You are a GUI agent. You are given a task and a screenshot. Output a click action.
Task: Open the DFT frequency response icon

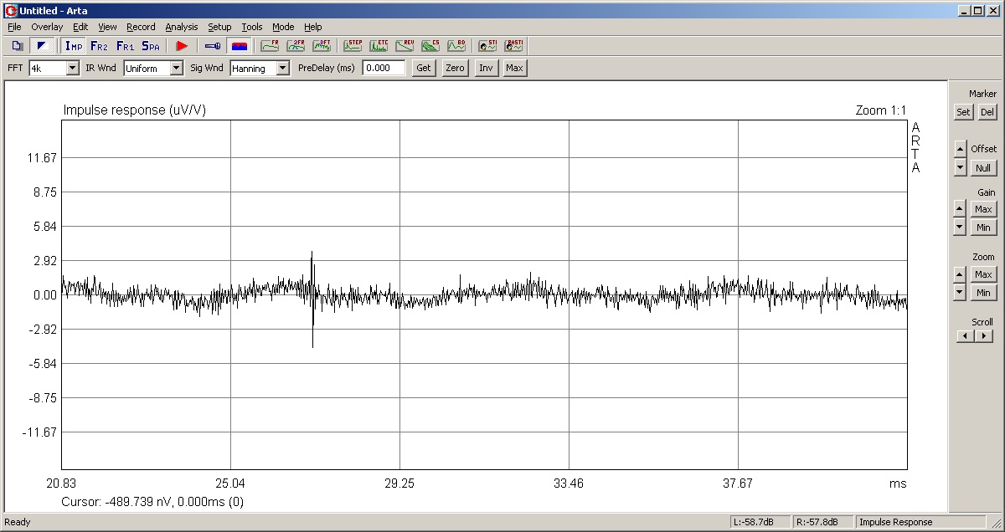click(322, 46)
